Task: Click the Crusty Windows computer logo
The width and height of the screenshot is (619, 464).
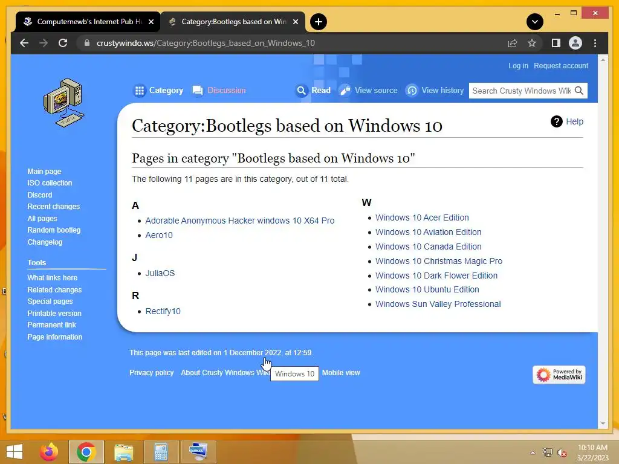Action: tap(64, 103)
